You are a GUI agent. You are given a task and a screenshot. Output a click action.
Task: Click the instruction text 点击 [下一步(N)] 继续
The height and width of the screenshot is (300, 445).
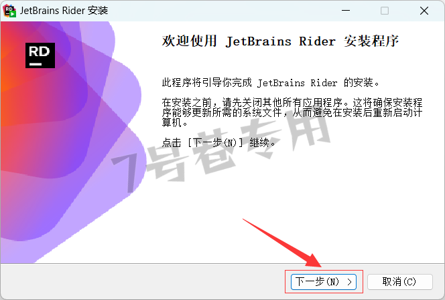(218, 142)
